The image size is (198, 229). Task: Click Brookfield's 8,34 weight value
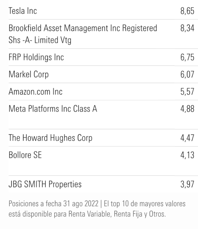(x=187, y=28)
